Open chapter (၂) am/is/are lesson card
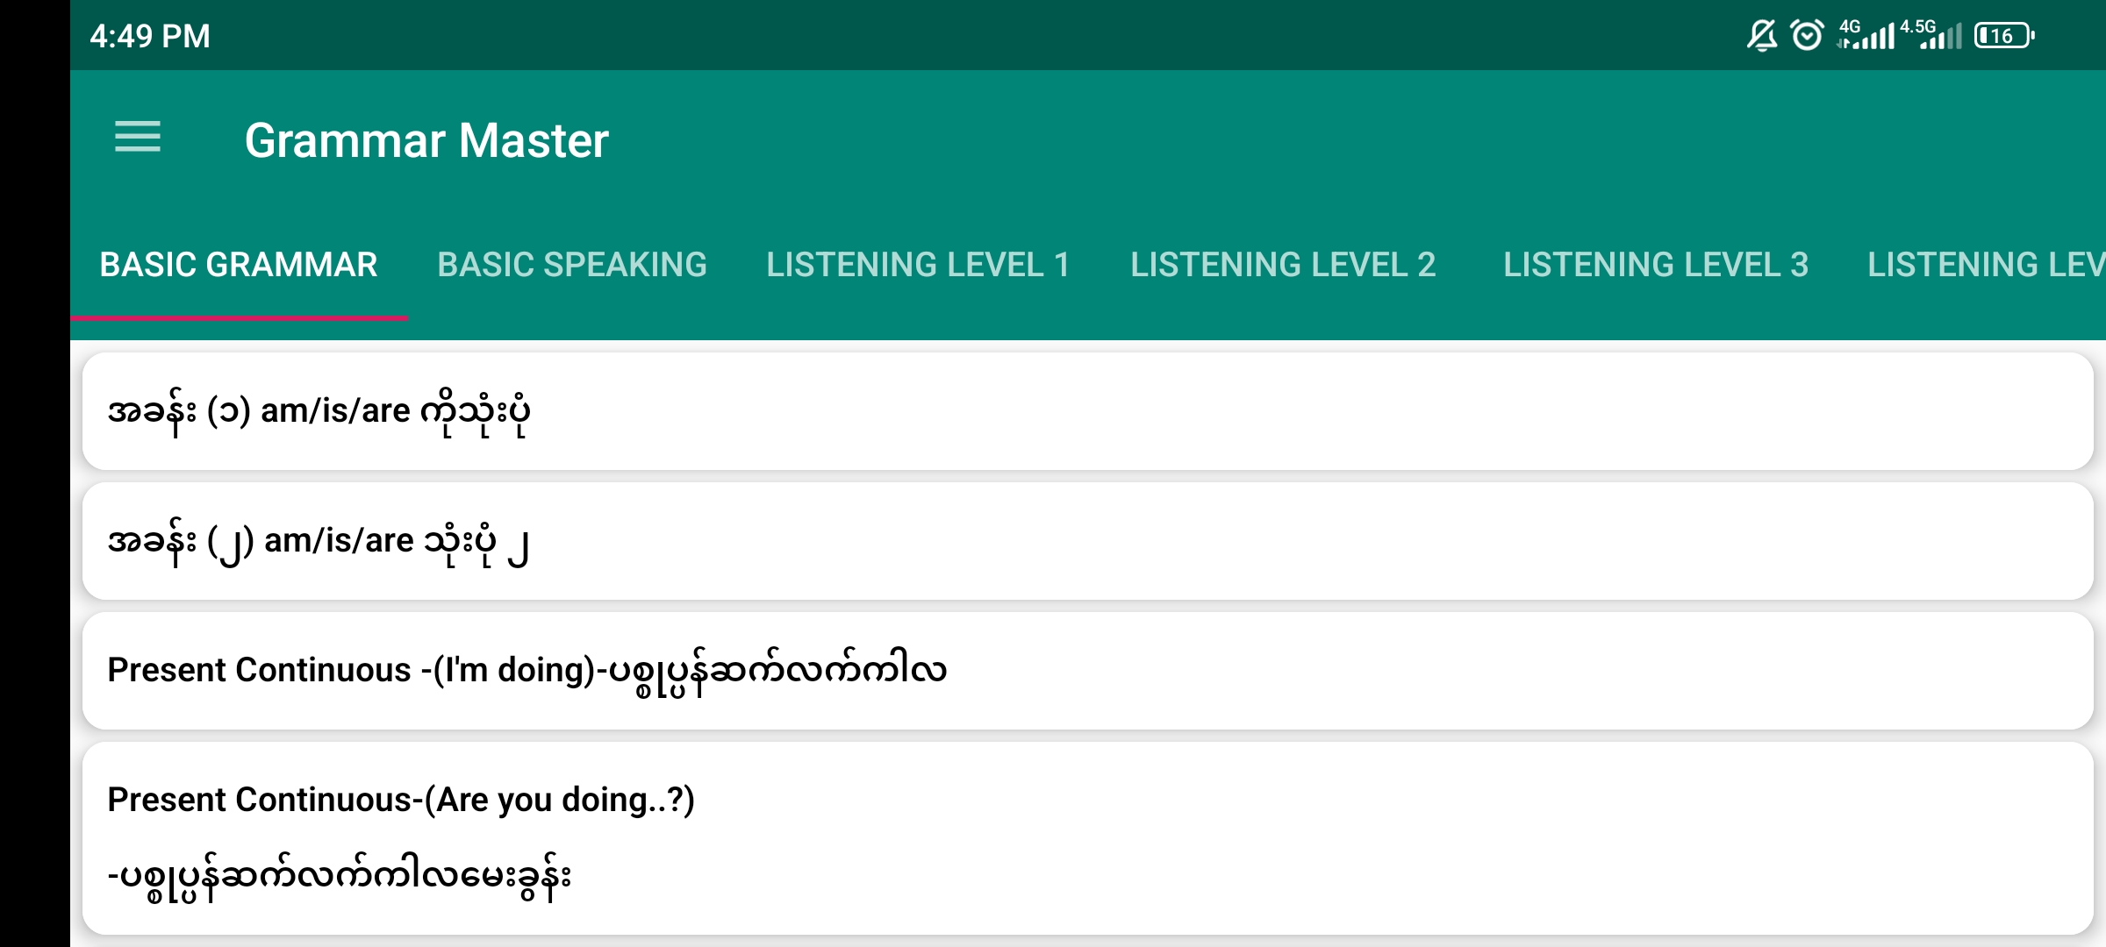Viewport: 2106px width, 947px height. tap(1088, 541)
